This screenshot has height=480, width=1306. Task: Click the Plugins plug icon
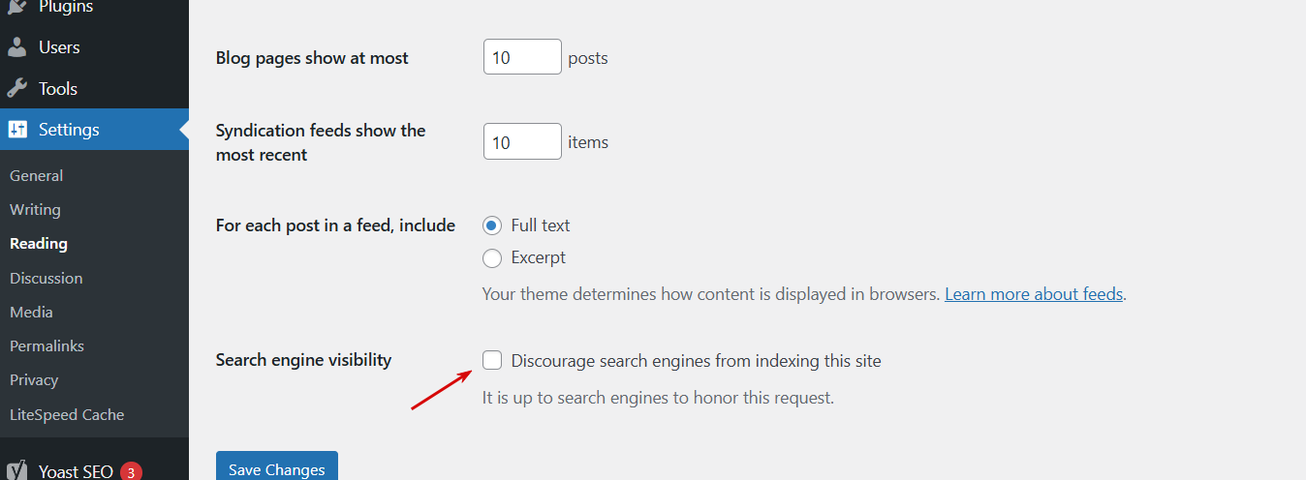pos(17,7)
